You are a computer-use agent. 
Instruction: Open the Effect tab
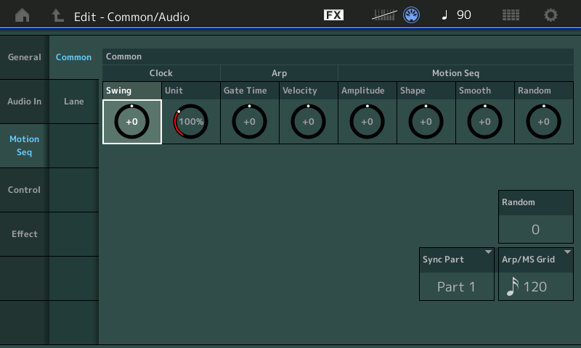24,234
